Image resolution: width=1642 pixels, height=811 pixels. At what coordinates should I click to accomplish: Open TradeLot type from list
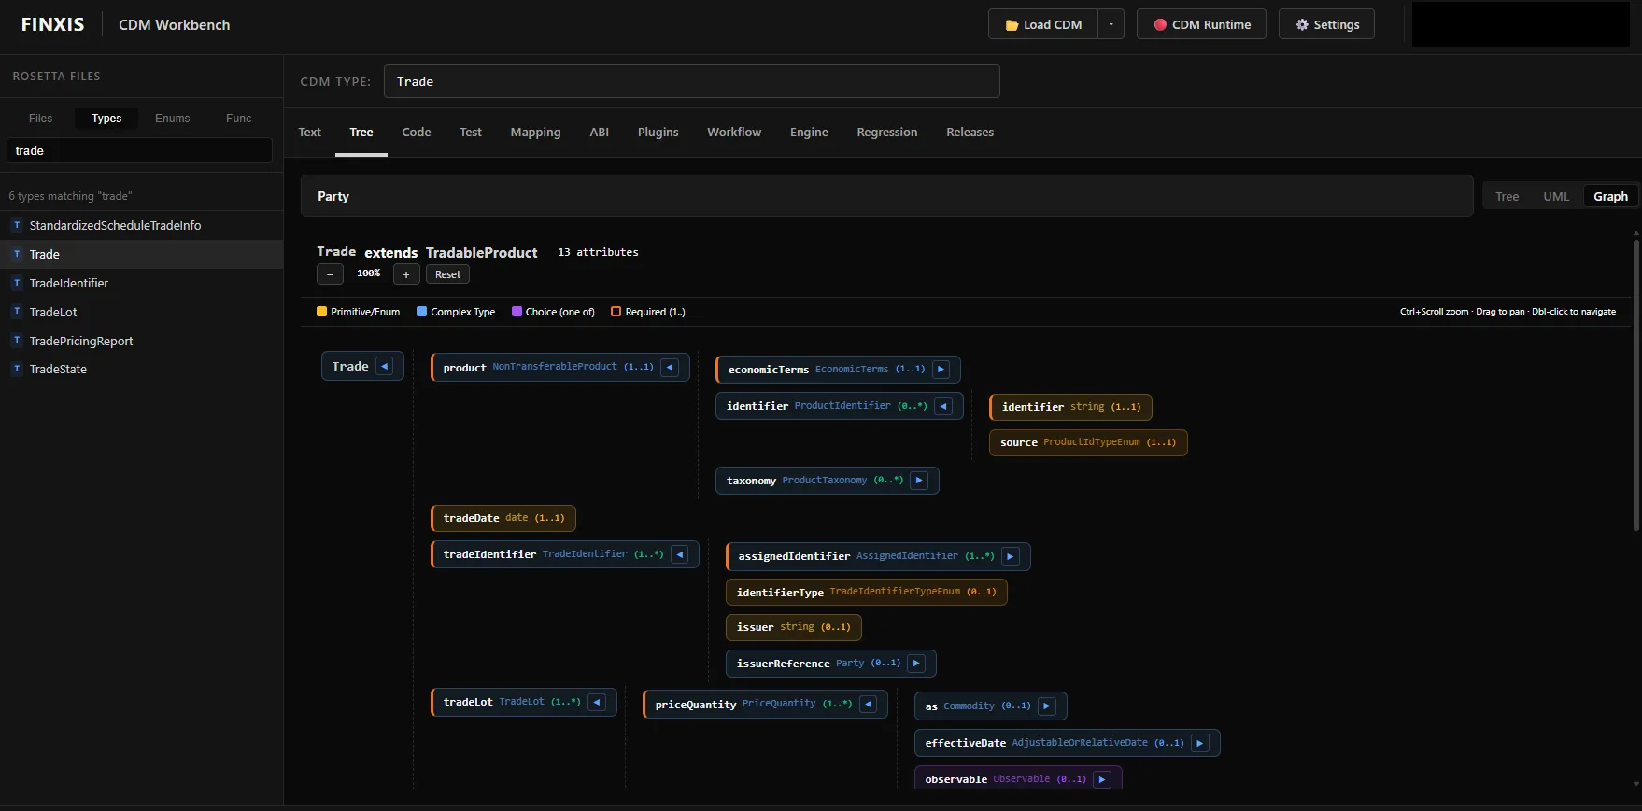[141, 312]
